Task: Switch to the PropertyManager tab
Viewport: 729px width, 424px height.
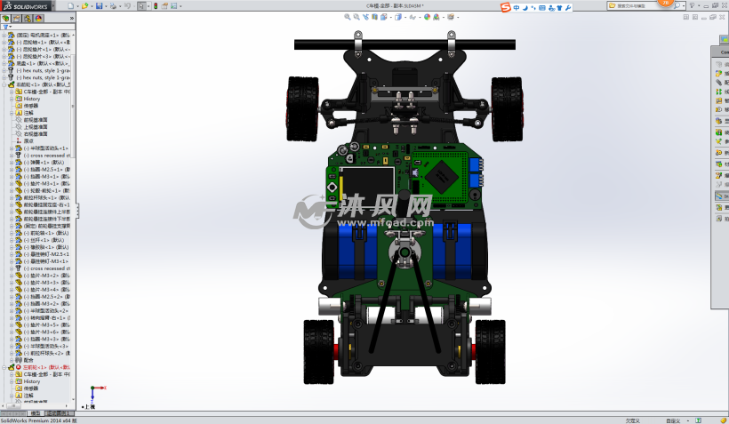Action: (17, 18)
